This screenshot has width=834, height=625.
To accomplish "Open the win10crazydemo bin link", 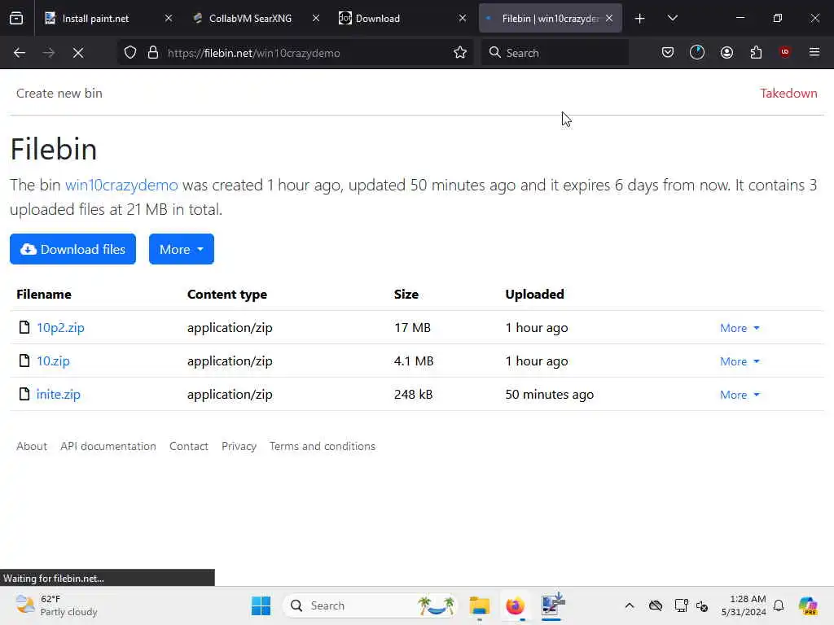I will point(121,185).
